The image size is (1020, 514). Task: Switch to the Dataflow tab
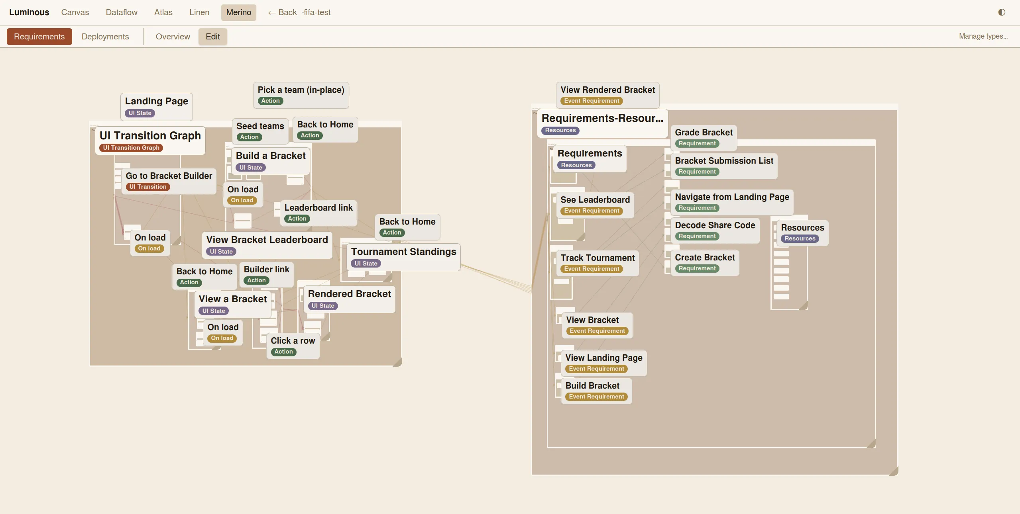(122, 12)
